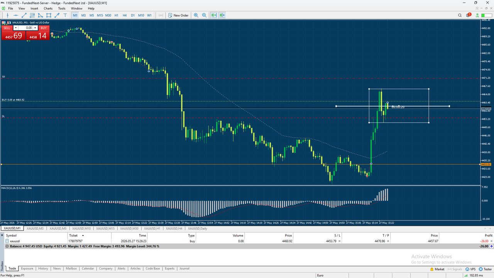Switch chart to H1 timeframe
The width and height of the screenshot is (494, 278).
116,15
